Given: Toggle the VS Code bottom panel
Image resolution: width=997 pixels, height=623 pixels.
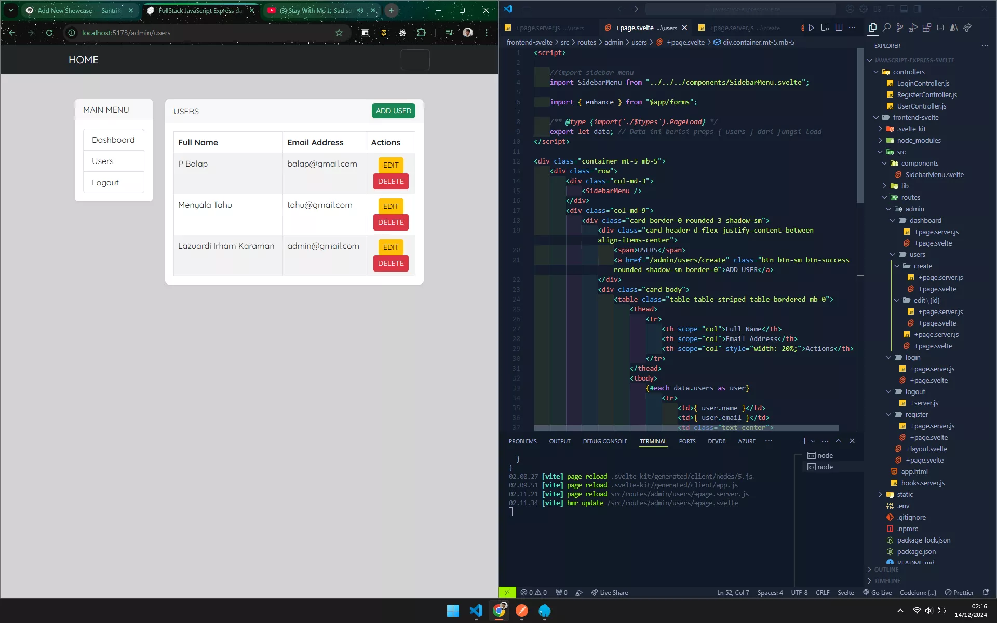Looking at the screenshot, I should click(904, 9).
